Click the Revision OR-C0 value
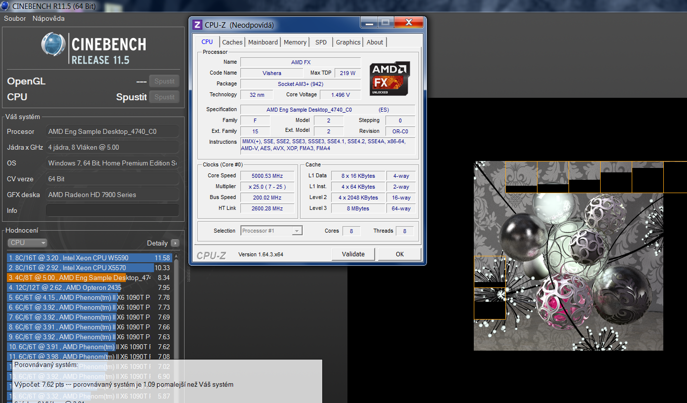687x403 pixels. click(400, 131)
